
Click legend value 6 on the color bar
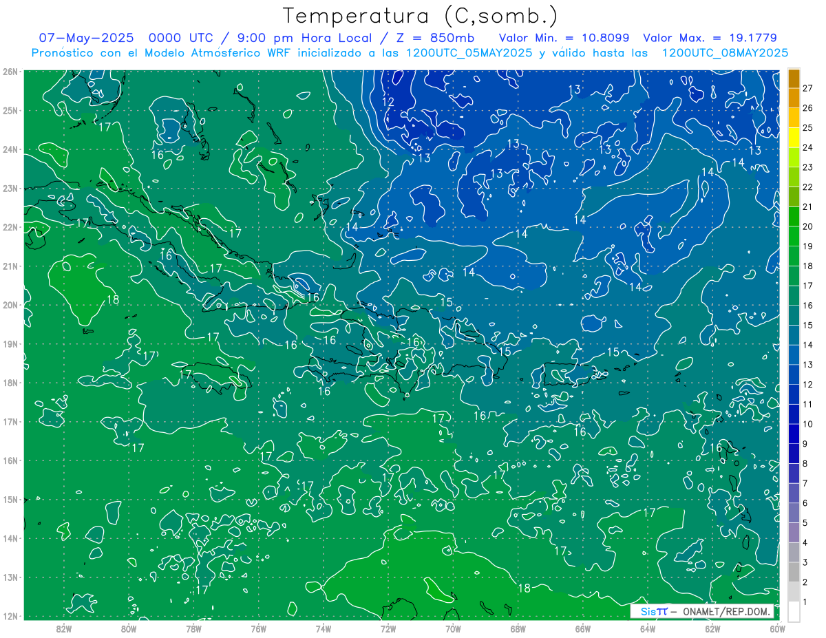coord(805,503)
